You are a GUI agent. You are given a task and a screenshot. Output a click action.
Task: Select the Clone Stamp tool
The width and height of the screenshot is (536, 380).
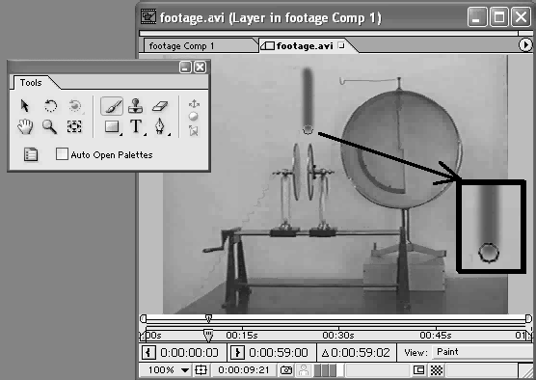click(x=136, y=106)
